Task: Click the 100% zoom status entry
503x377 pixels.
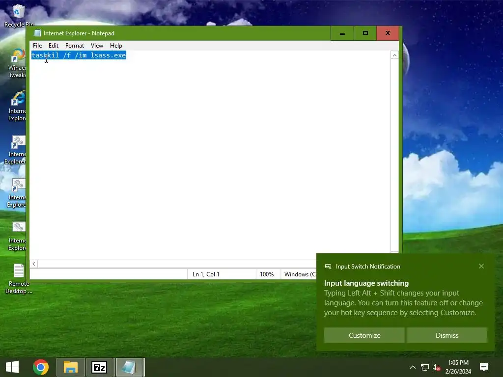Action: click(267, 274)
